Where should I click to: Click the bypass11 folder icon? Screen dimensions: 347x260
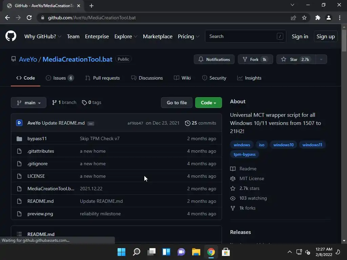click(x=19, y=138)
